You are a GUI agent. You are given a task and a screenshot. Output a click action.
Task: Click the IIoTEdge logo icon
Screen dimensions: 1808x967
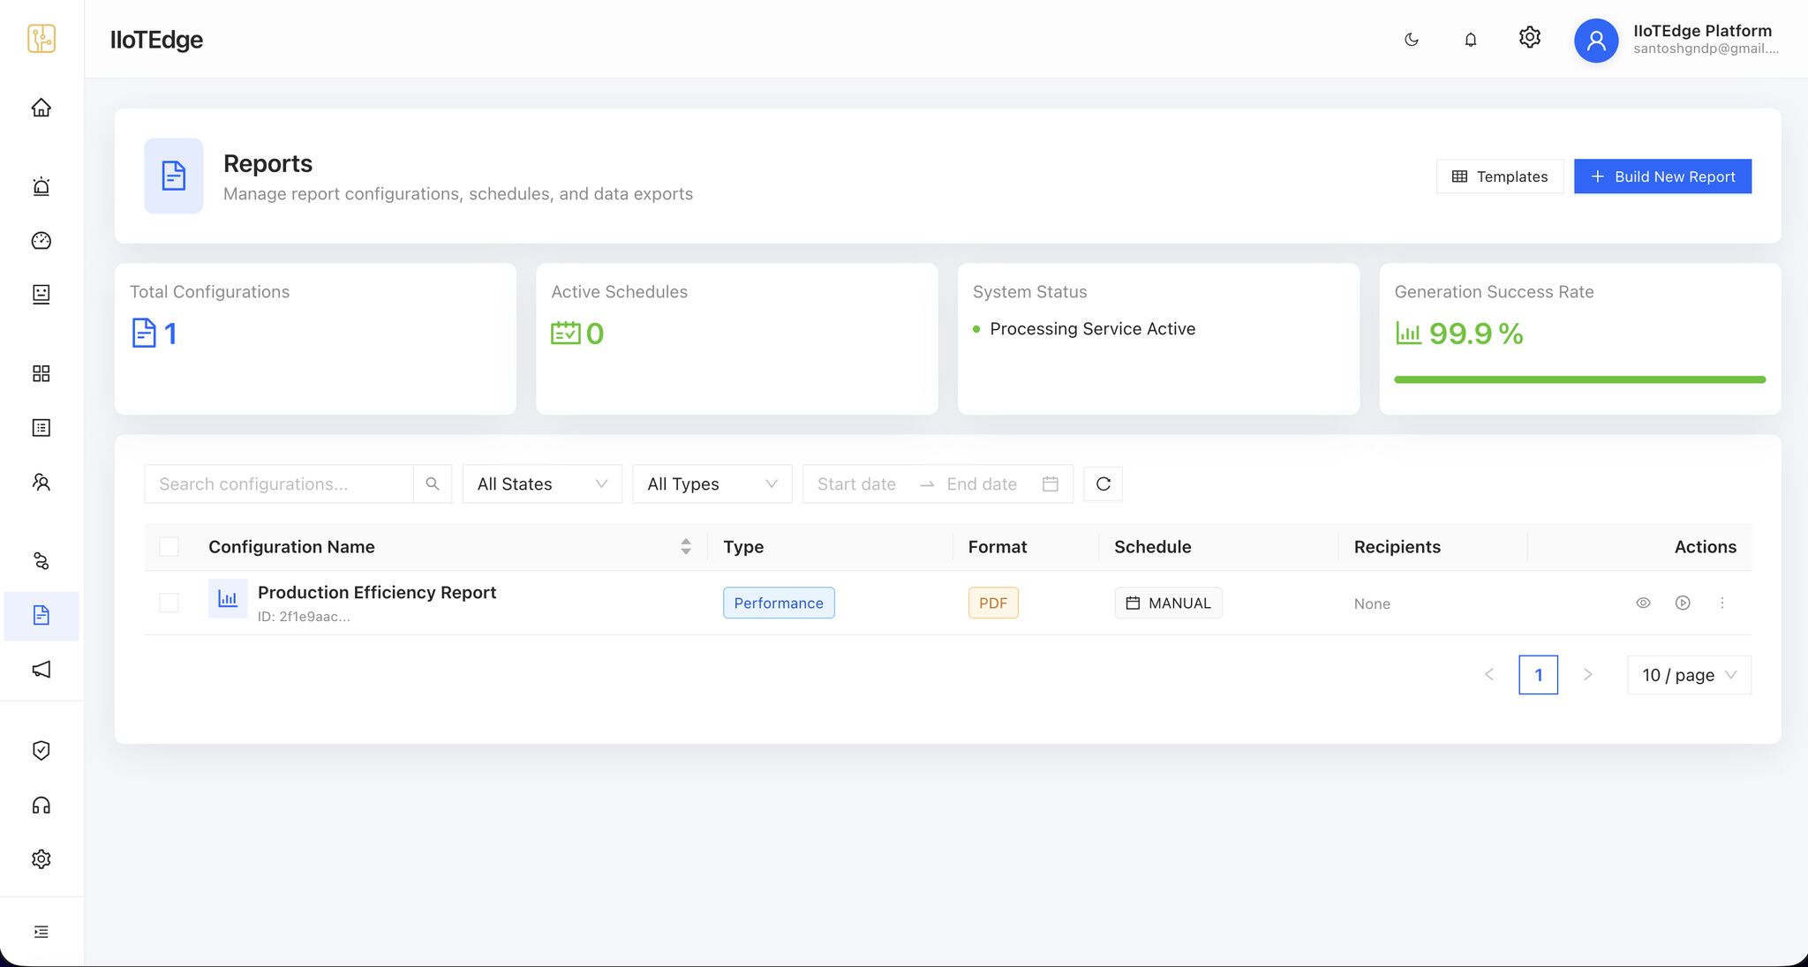[41, 39]
